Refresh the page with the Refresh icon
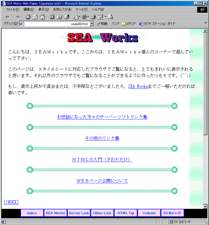This screenshot has width=209, height=225. 35,17
